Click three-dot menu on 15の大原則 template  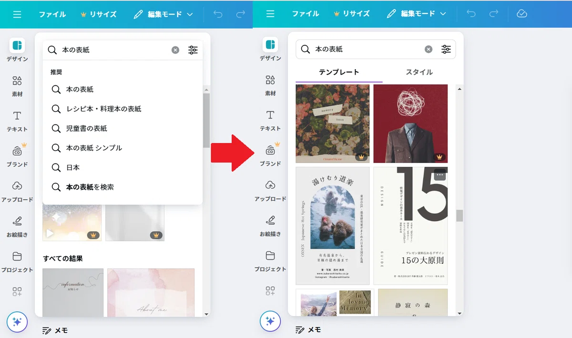pyautogui.click(x=440, y=175)
